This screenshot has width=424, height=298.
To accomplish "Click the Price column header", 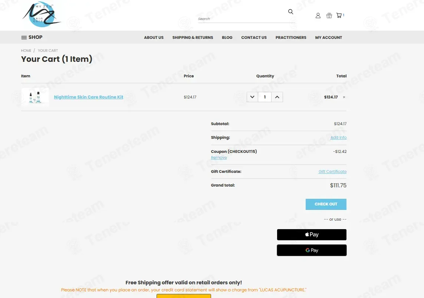I will (x=189, y=76).
